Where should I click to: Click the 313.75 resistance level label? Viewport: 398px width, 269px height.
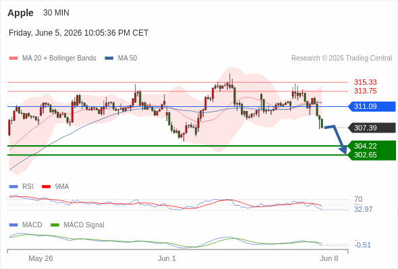point(366,91)
